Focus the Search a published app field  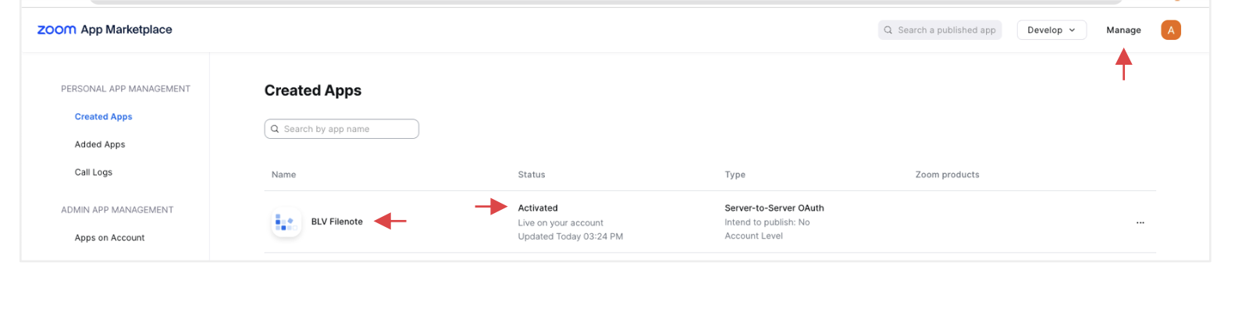pyautogui.click(x=946, y=30)
